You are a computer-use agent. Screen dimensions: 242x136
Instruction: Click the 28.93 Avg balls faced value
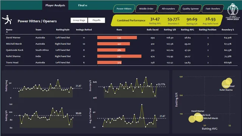tap(210, 19)
